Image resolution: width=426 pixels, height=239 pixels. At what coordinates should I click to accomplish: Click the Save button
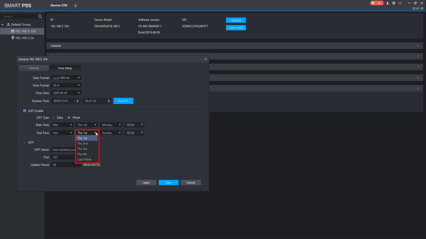[x=169, y=183]
